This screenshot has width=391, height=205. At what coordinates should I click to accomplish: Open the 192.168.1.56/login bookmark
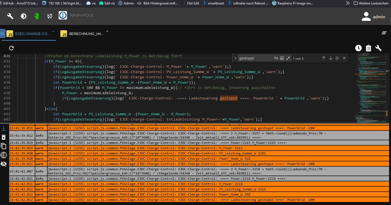coord(62,3)
